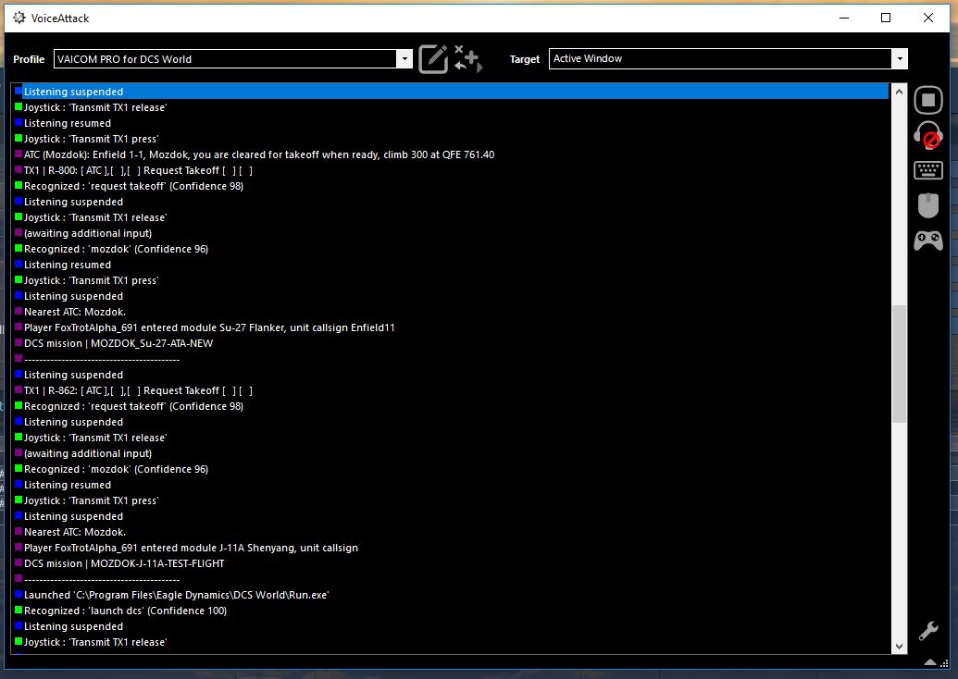Viewport: 958px width, 679px height.
Task: Open the profile import/create options icon
Action: [x=468, y=59]
